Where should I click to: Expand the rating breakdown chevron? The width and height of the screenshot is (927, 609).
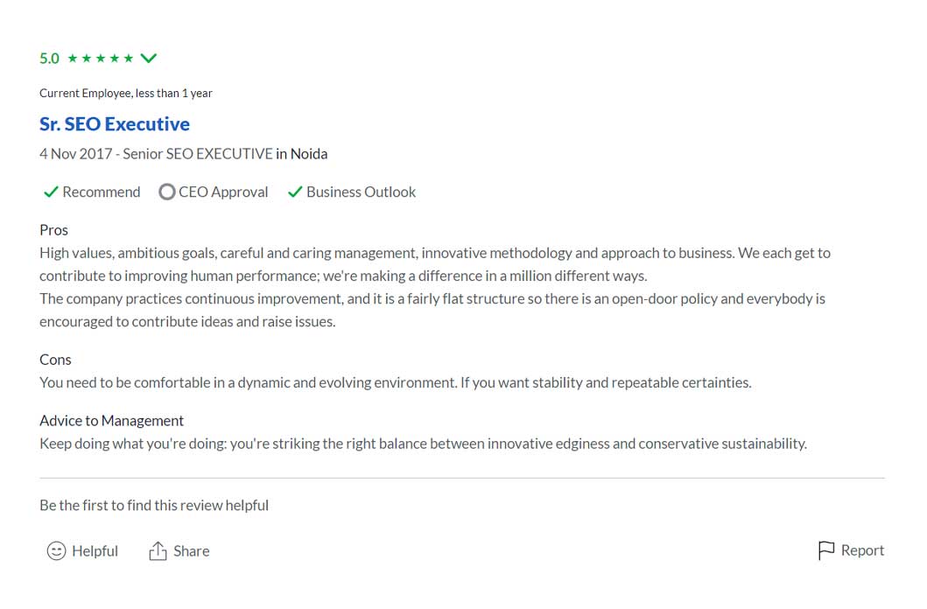149,59
